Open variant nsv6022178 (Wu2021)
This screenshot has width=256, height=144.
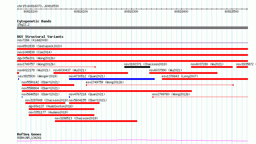[34, 70]
